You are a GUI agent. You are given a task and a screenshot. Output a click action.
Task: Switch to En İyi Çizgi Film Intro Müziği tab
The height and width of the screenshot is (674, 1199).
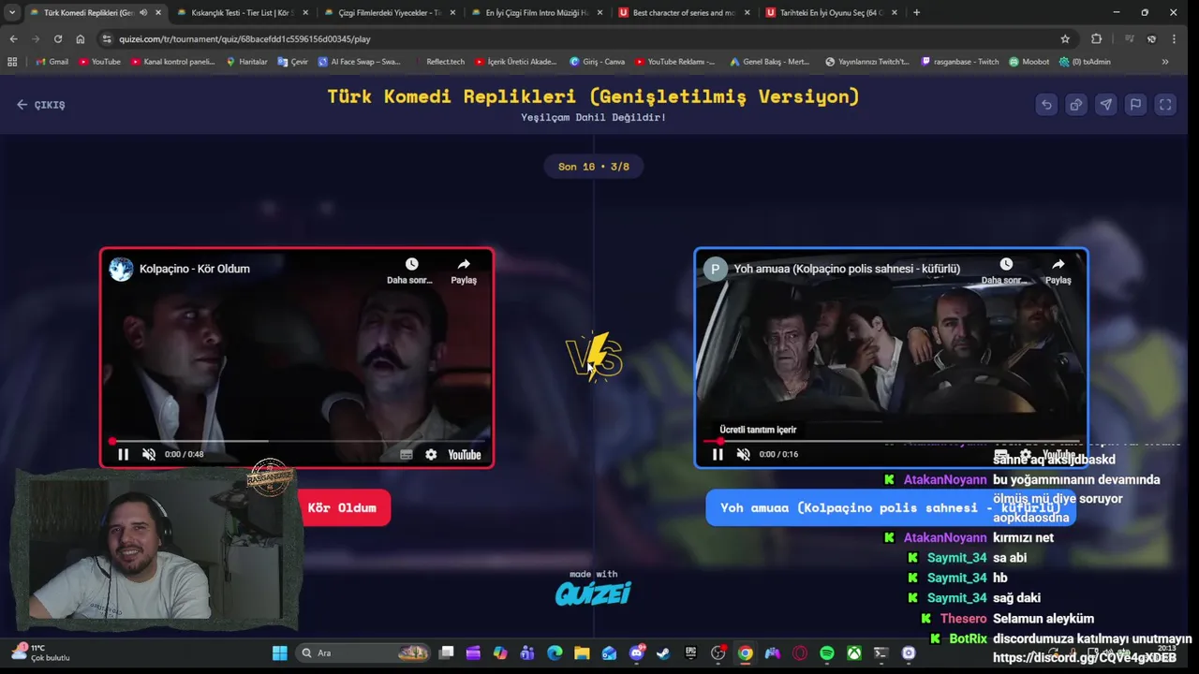pos(536,13)
